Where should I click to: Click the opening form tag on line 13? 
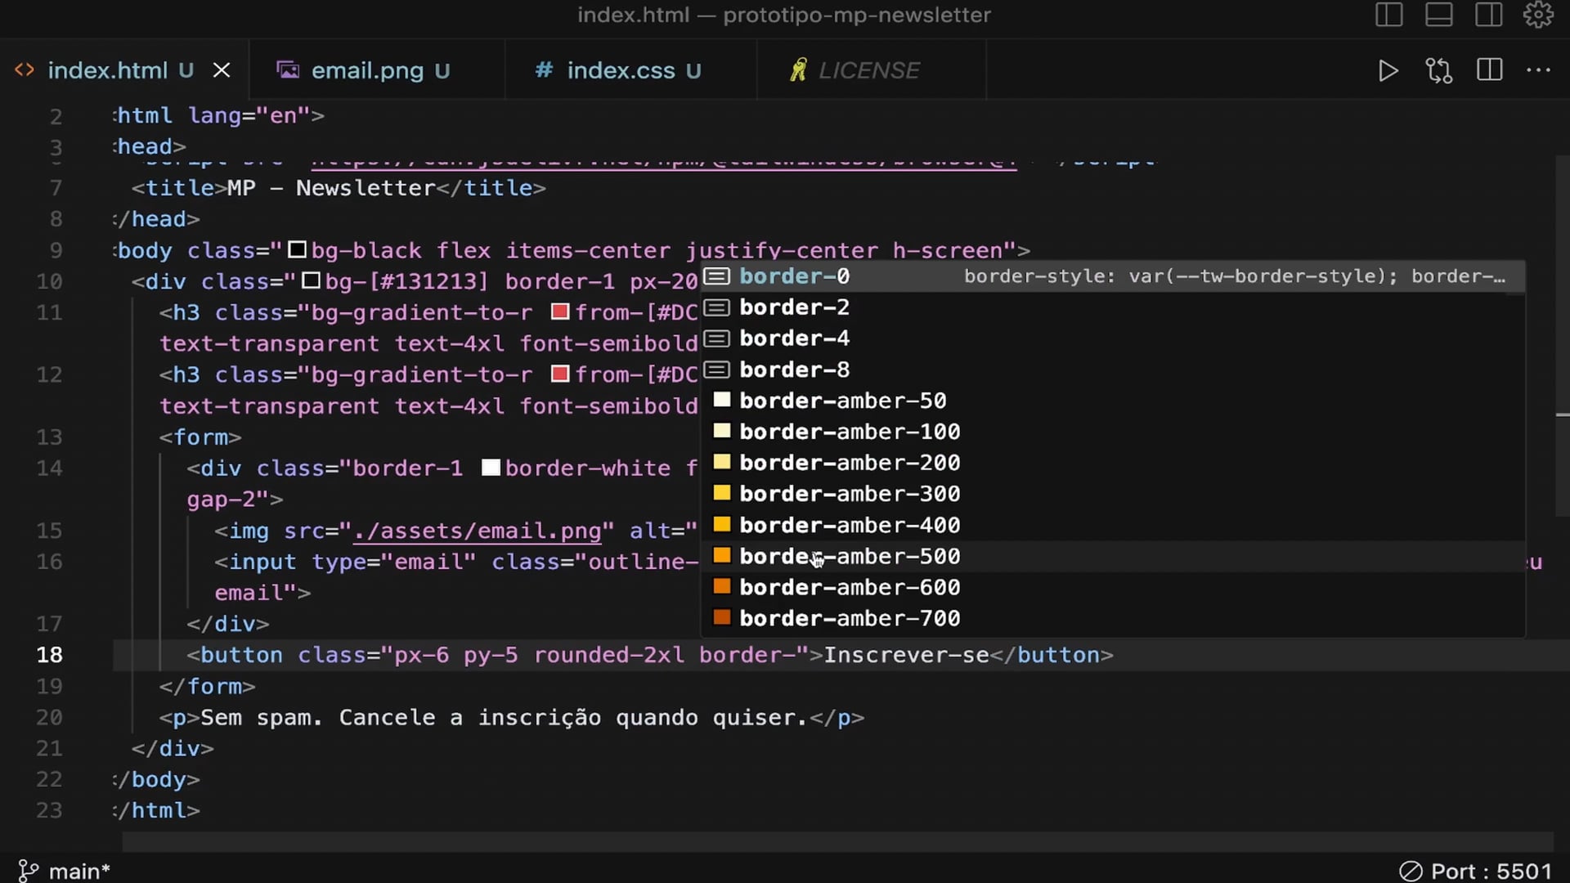pos(200,437)
